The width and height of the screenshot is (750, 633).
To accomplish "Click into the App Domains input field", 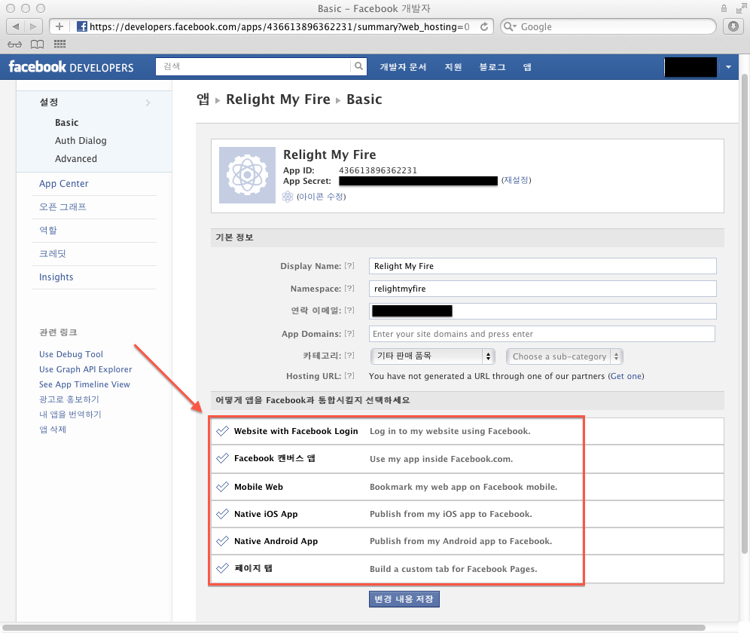I will click(541, 334).
